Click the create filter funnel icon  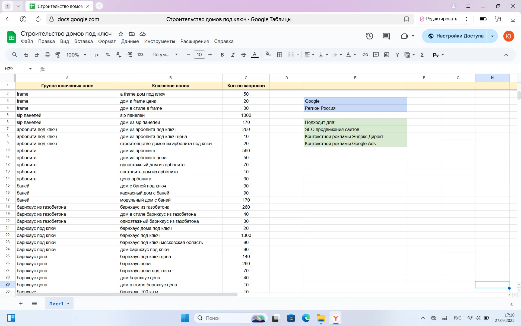(397, 55)
